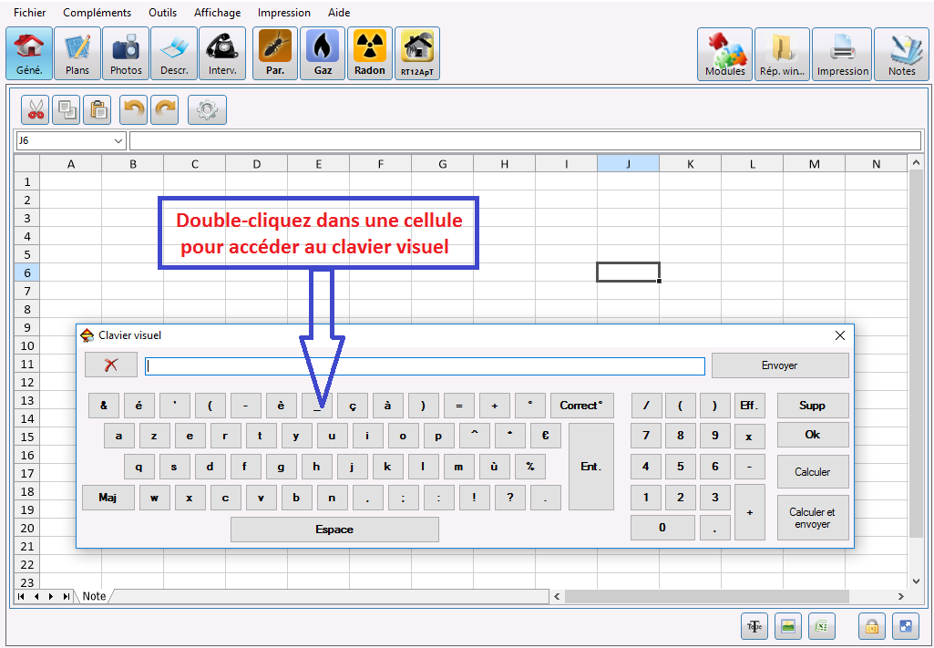Screen dimensions: 934x648
Task: Cut selection with the scissors icon
Action: [36, 109]
